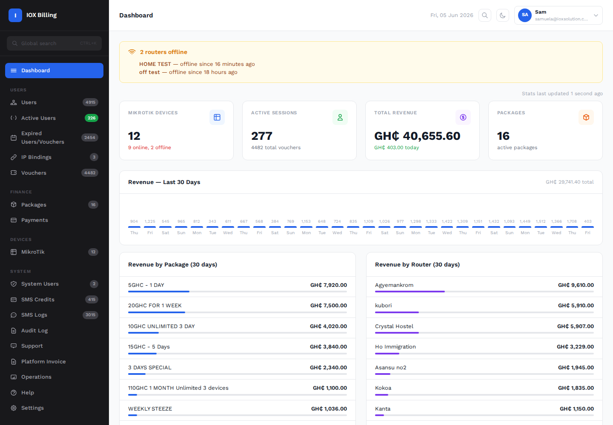The width and height of the screenshot is (613, 425).
Task: Click the Help question mark icon
Action: tap(14, 393)
